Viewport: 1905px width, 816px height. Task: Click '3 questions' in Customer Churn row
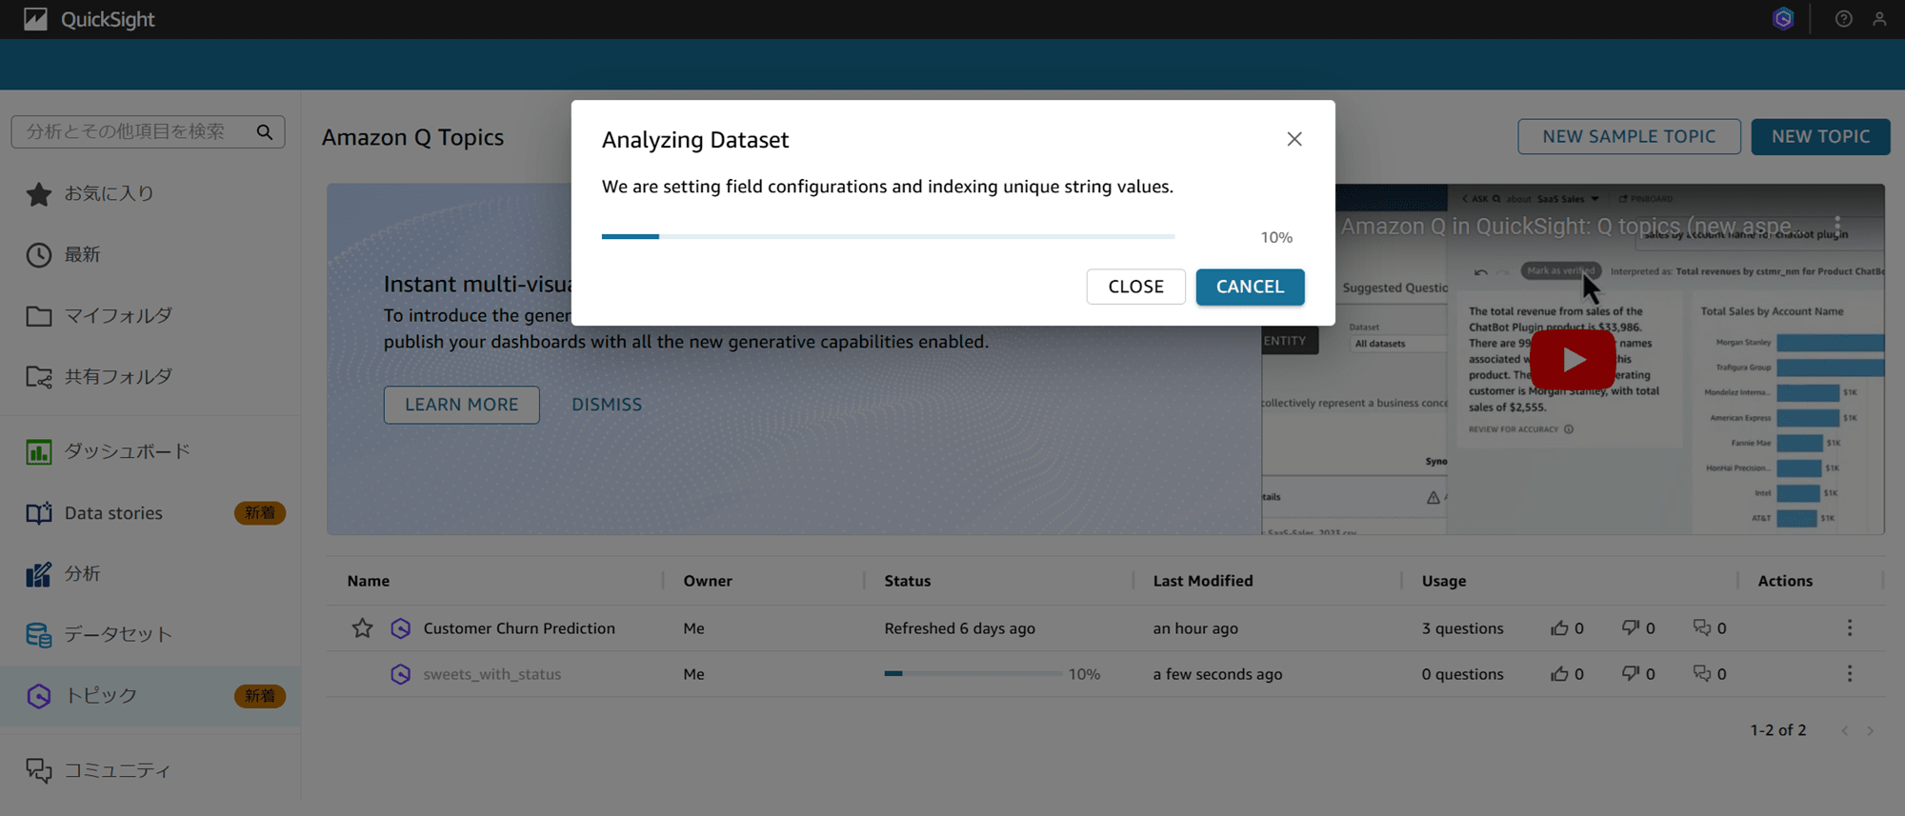coord(1463,628)
